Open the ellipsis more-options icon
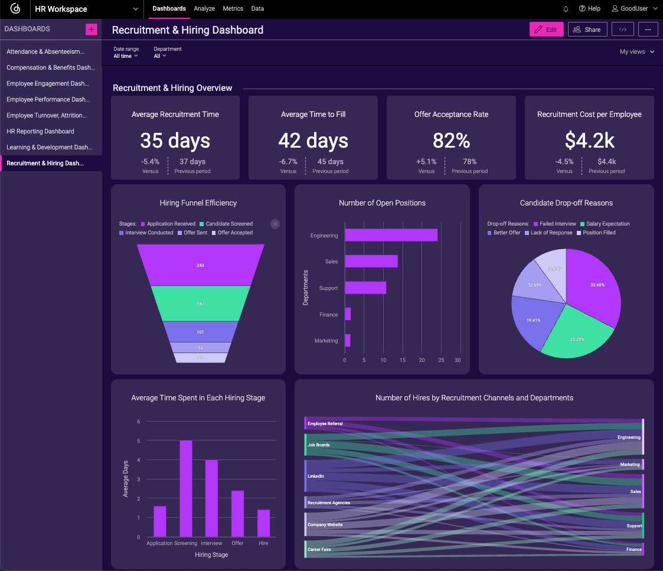Viewport: 663px width, 571px height. pos(648,29)
